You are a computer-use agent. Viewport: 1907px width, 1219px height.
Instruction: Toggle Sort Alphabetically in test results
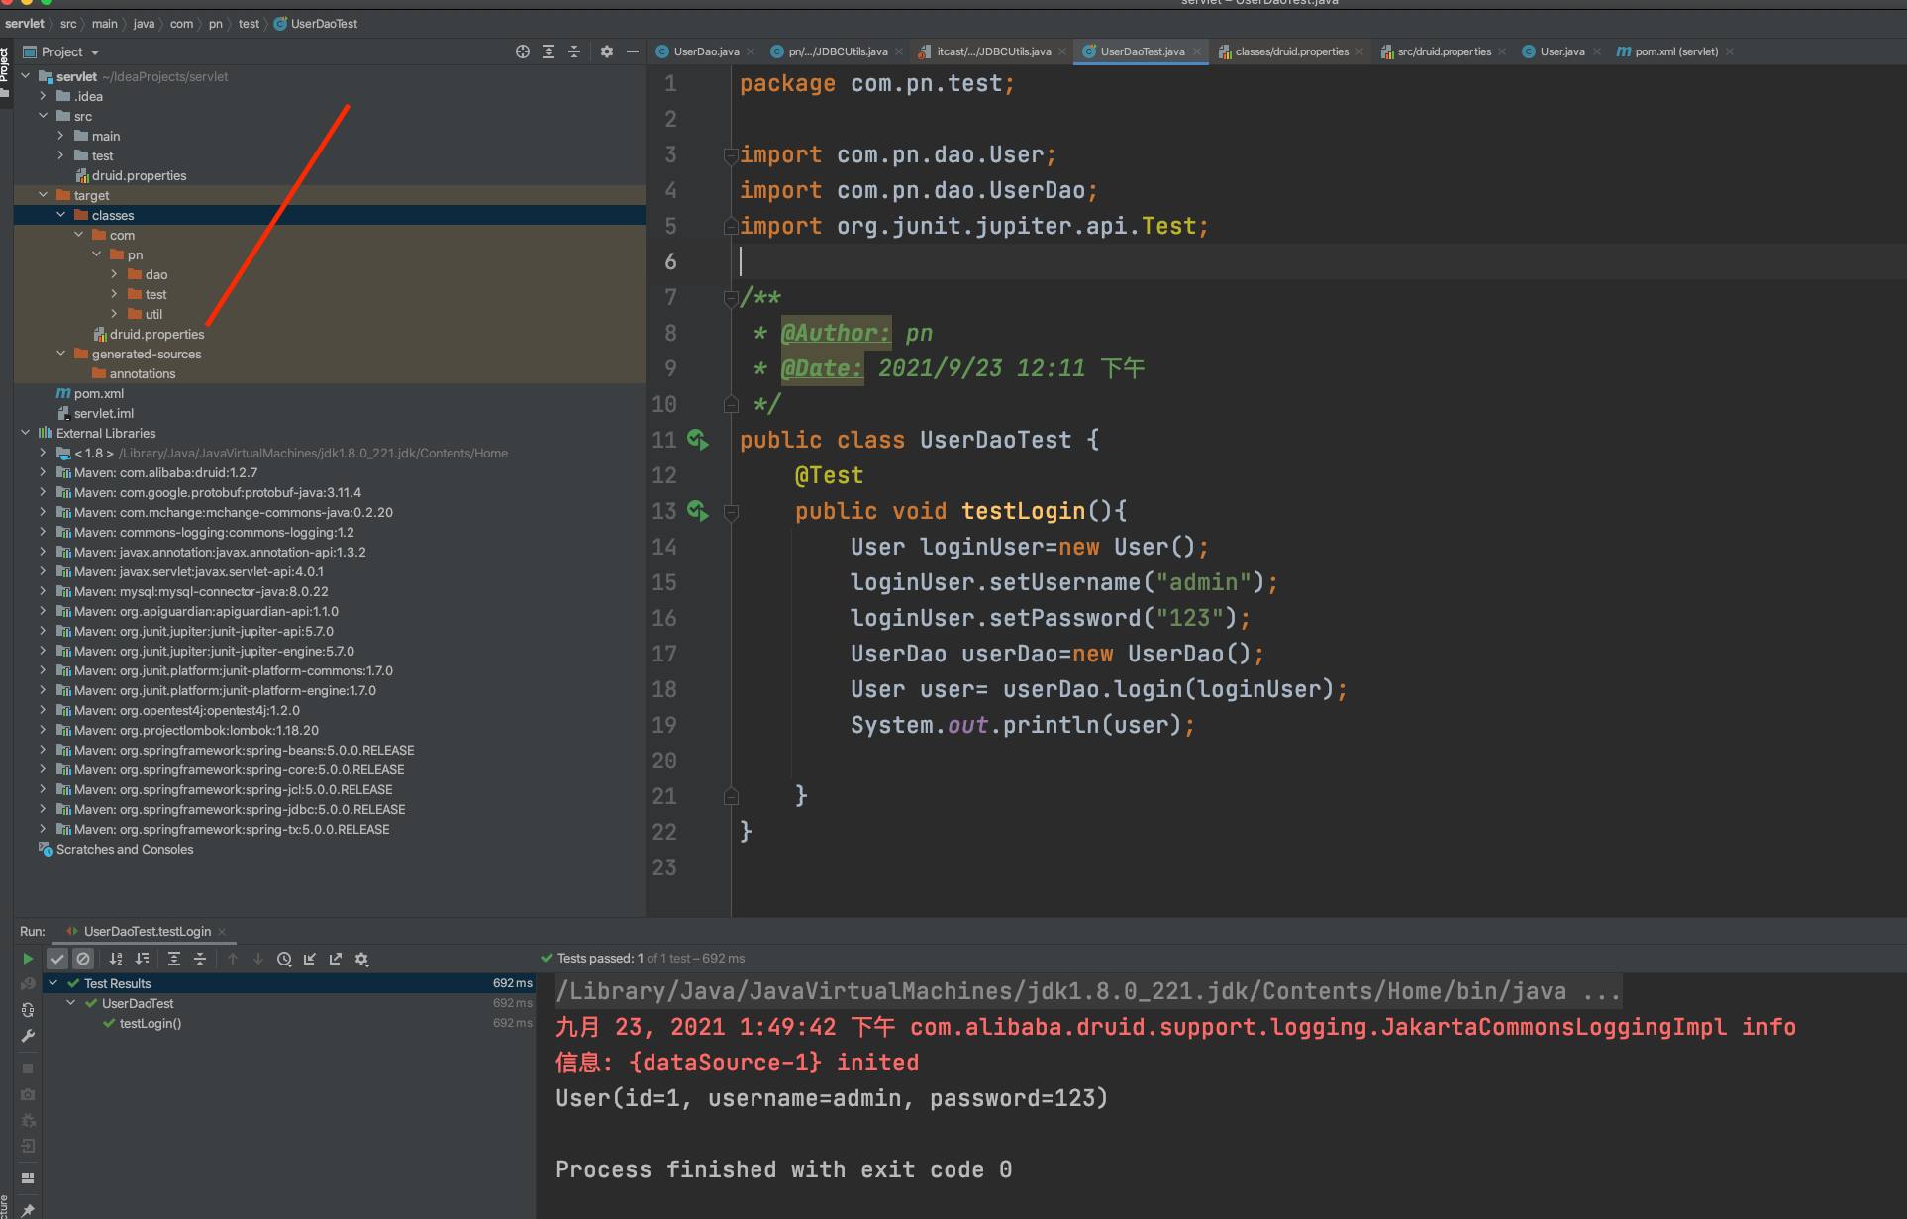tap(116, 958)
